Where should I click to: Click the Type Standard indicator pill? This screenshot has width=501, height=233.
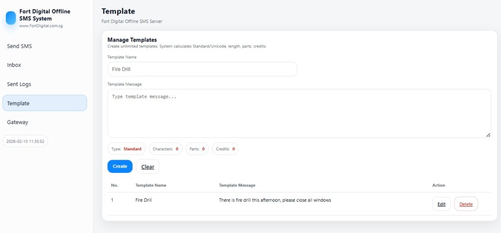[x=126, y=149]
